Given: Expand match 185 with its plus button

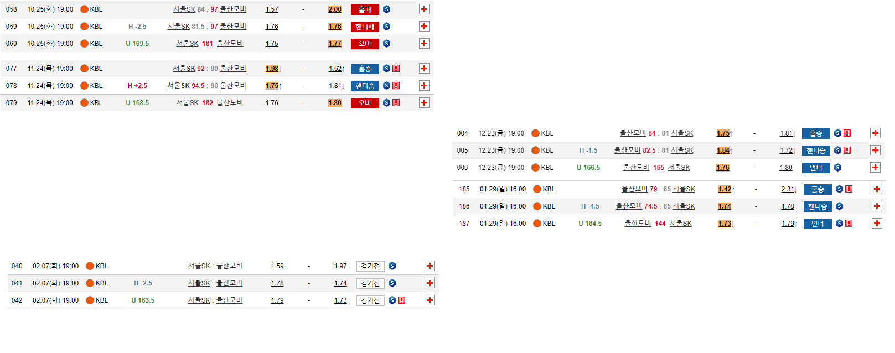Looking at the screenshot, I should pos(877,189).
